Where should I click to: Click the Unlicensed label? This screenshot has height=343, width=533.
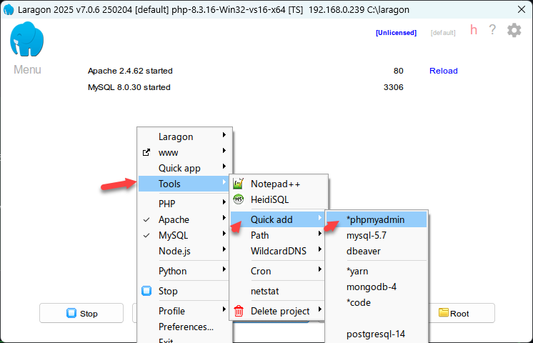click(396, 33)
